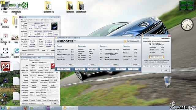The image size is (196, 110).
Task: Click the Demo... button in 3DMark06
Action: (121, 69)
